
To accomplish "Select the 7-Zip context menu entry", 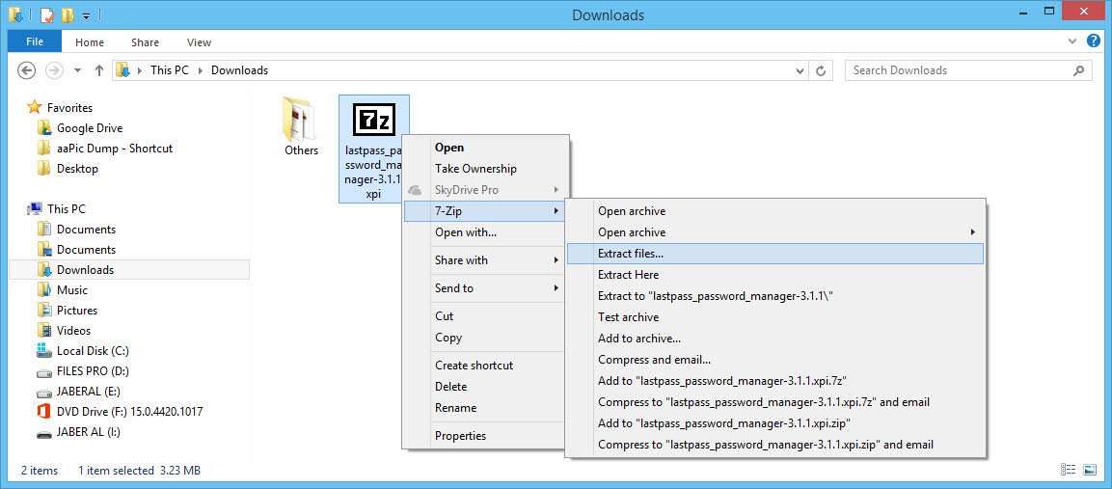I will pos(486,211).
